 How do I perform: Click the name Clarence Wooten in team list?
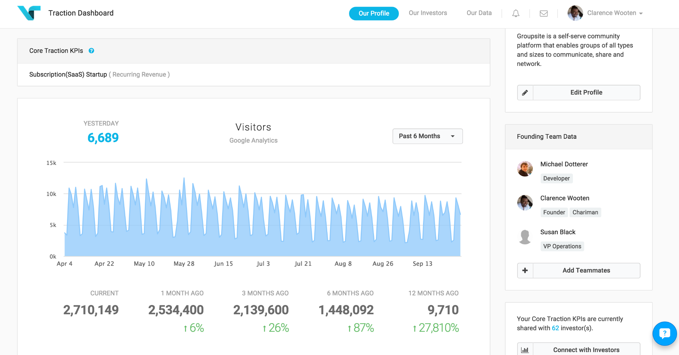(x=565, y=198)
